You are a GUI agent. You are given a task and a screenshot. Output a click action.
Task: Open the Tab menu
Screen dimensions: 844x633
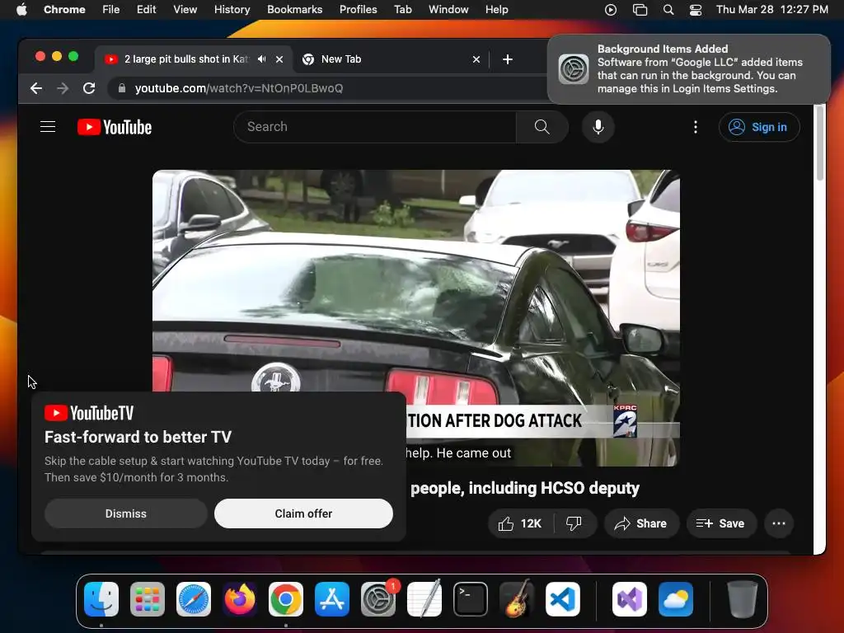(402, 10)
